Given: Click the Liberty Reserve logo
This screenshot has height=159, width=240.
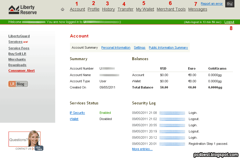Looking at the screenshot, I should (x=23, y=10).
